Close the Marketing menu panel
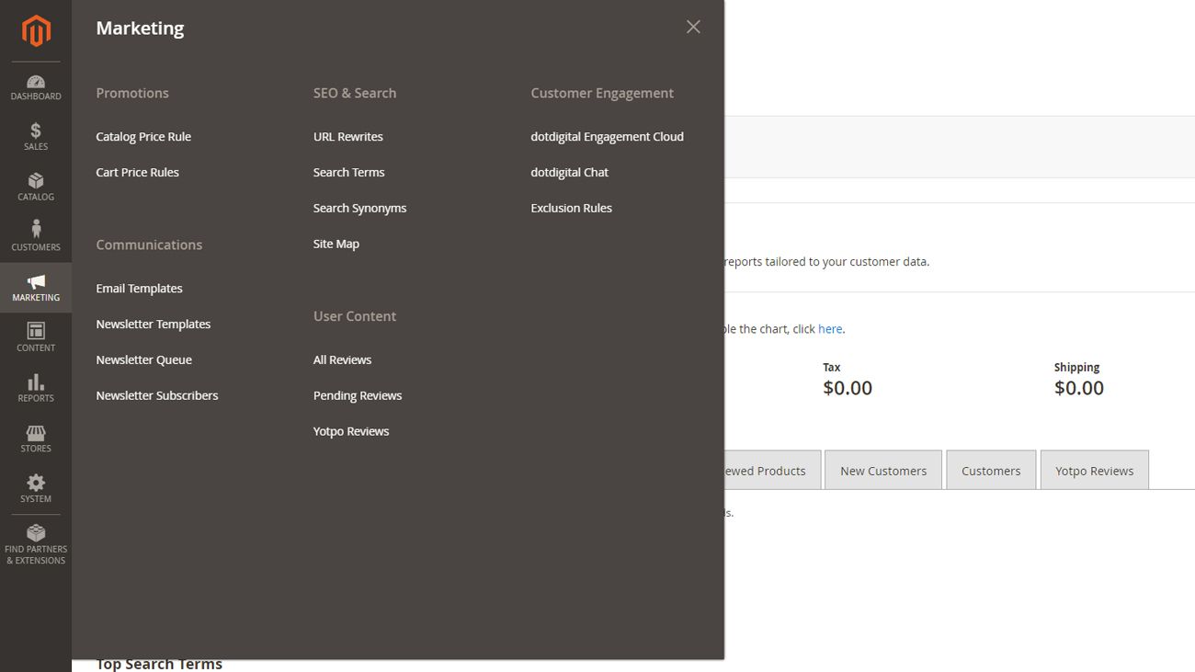The width and height of the screenshot is (1195, 672). click(x=692, y=27)
